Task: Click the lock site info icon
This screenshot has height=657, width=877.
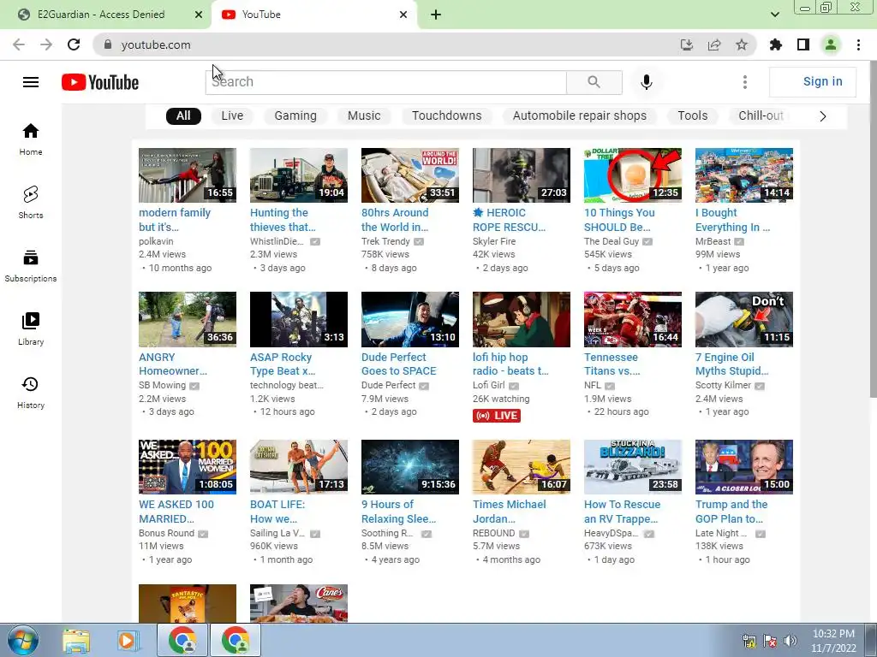Action: click(108, 44)
